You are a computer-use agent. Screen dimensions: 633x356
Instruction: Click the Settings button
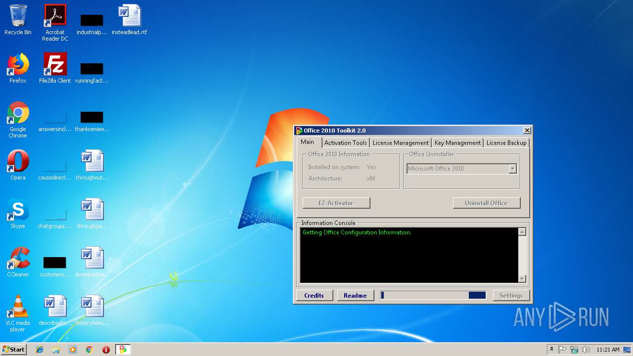[511, 295]
